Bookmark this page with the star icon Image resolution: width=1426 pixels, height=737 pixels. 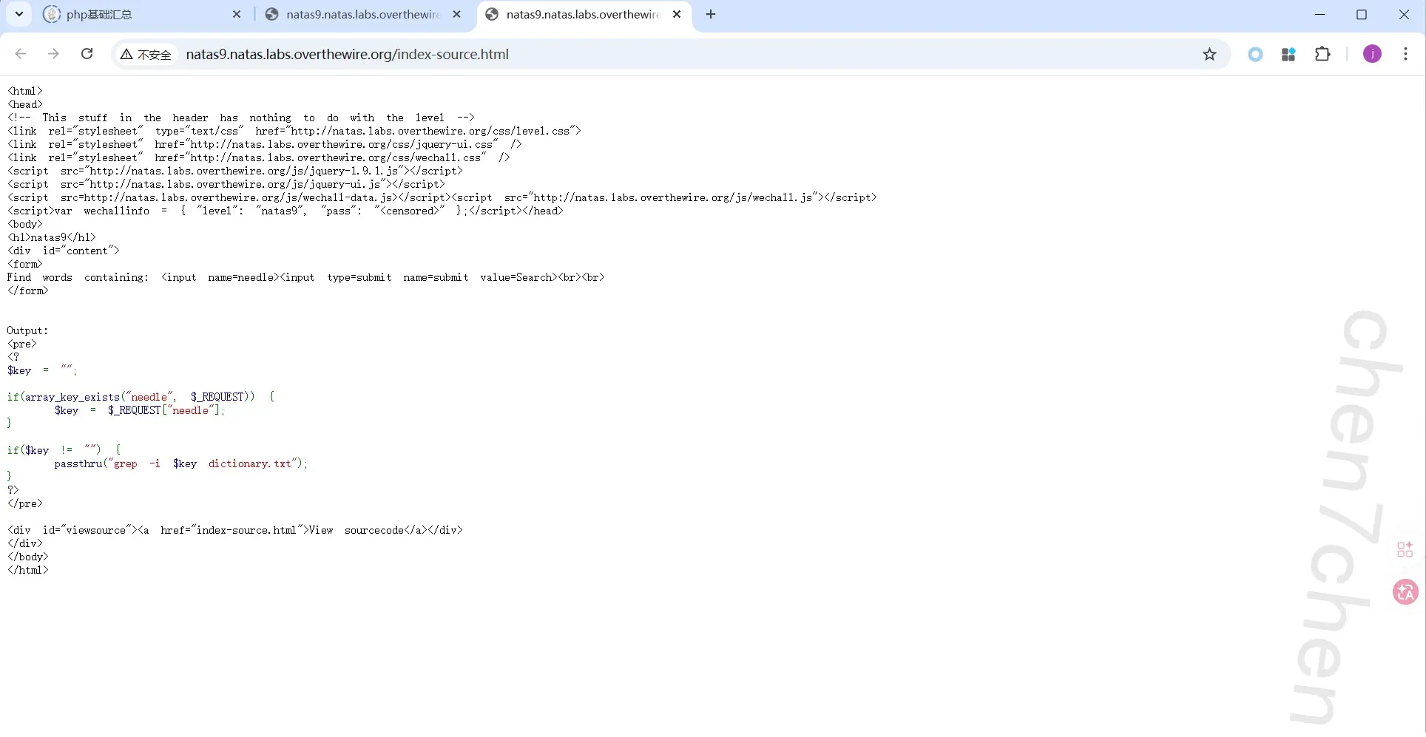[1209, 54]
